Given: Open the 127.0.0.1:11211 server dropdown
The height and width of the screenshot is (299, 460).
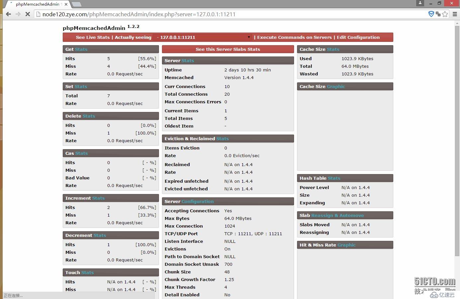Looking at the screenshot, I should 203,37.
